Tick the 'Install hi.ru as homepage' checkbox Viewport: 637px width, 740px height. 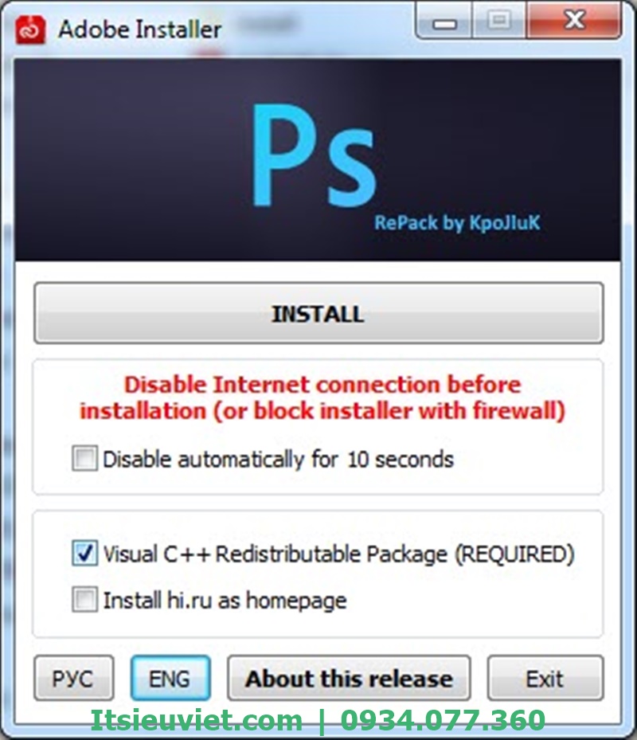pos(85,599)
